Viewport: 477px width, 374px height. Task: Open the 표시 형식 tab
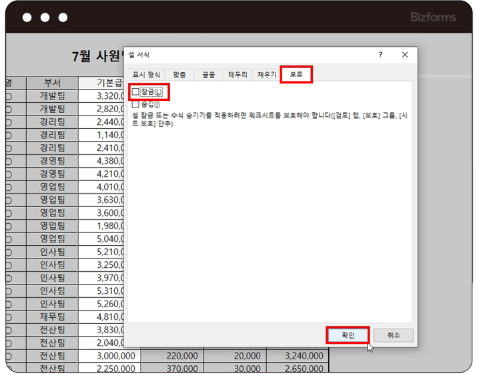point(146,75)
